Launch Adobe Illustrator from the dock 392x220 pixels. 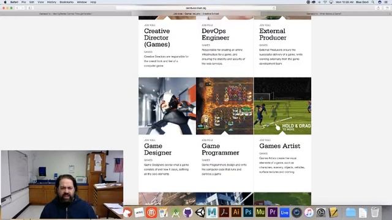tap(236, 212)
